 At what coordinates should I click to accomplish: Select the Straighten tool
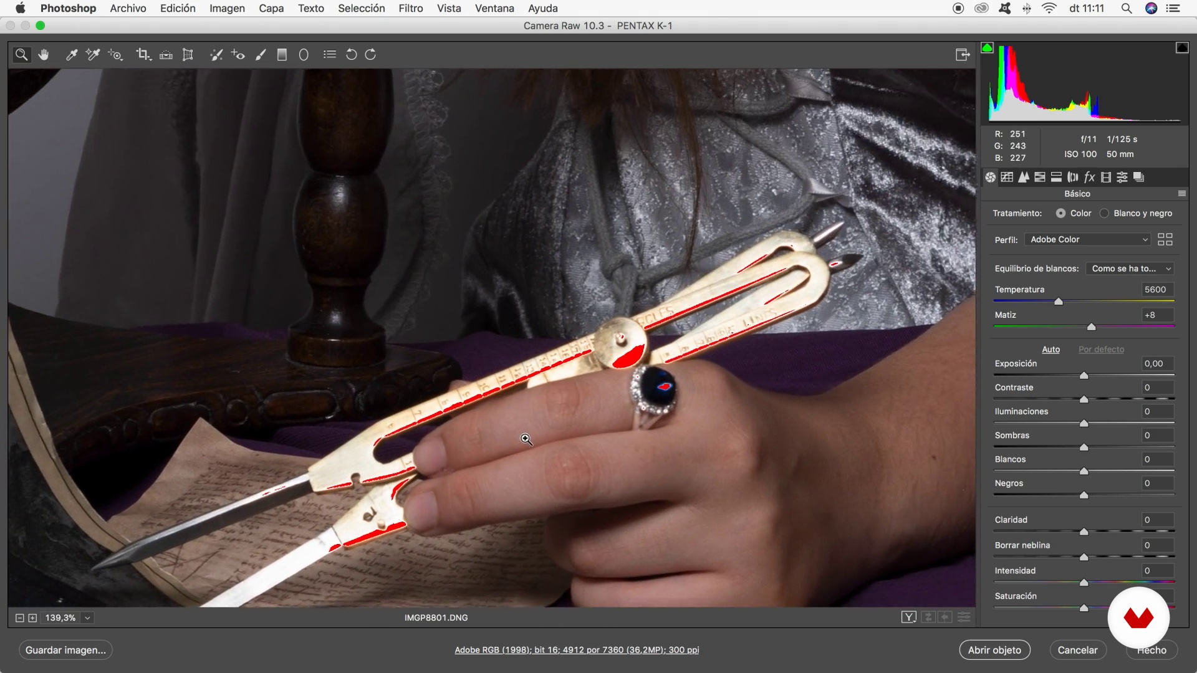pos(166,55)
